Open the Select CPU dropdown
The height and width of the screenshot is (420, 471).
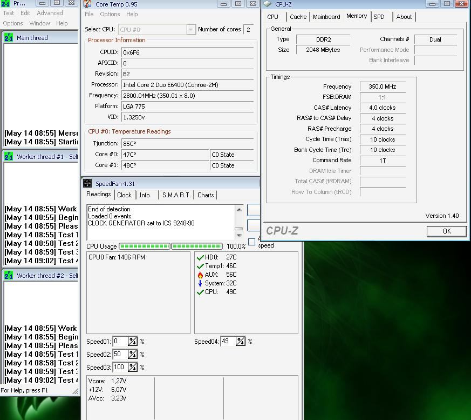click(191, 30)
